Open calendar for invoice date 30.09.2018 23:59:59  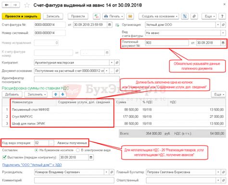pyautogui.click(x=110, y=25)
